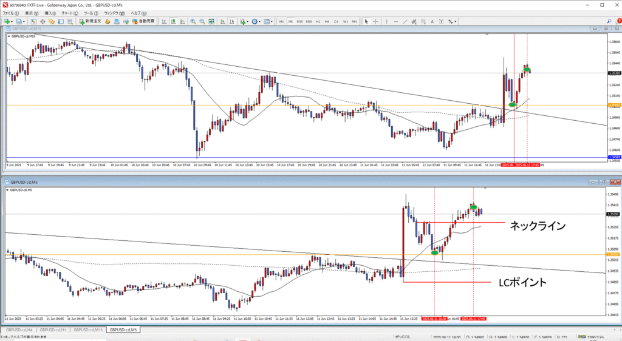Open the ヘルプ menu

pos(138,13)
